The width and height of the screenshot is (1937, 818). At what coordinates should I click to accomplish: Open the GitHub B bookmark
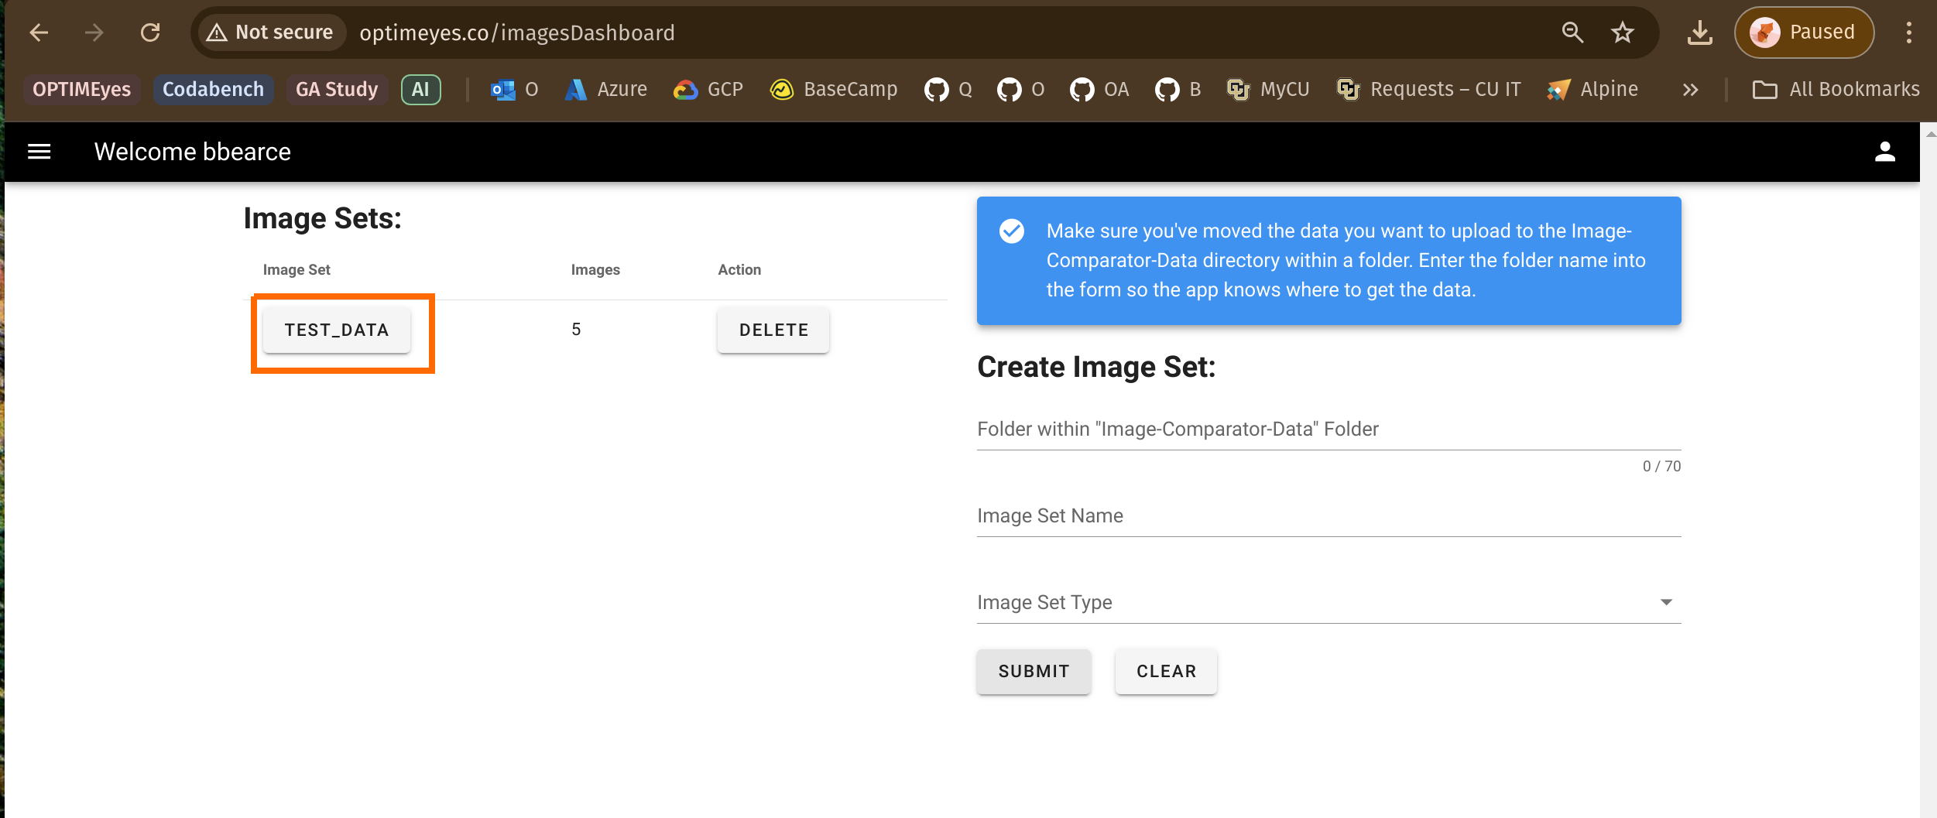tap(1178, 90)
